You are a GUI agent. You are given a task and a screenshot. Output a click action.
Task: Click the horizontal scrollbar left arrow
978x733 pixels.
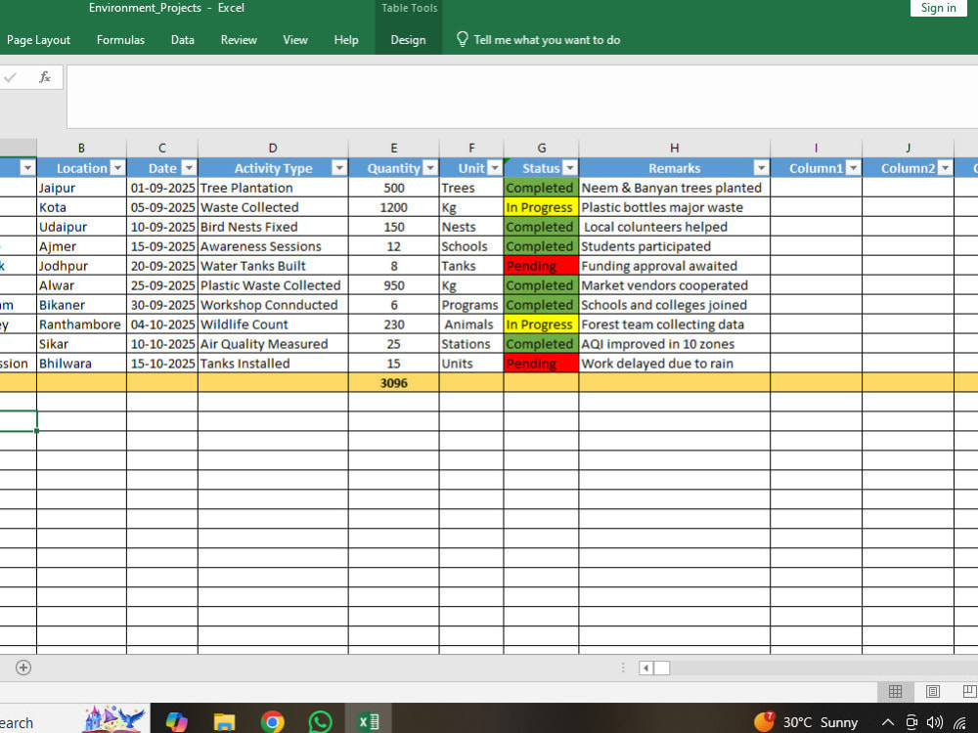click(x=646, y=668)
